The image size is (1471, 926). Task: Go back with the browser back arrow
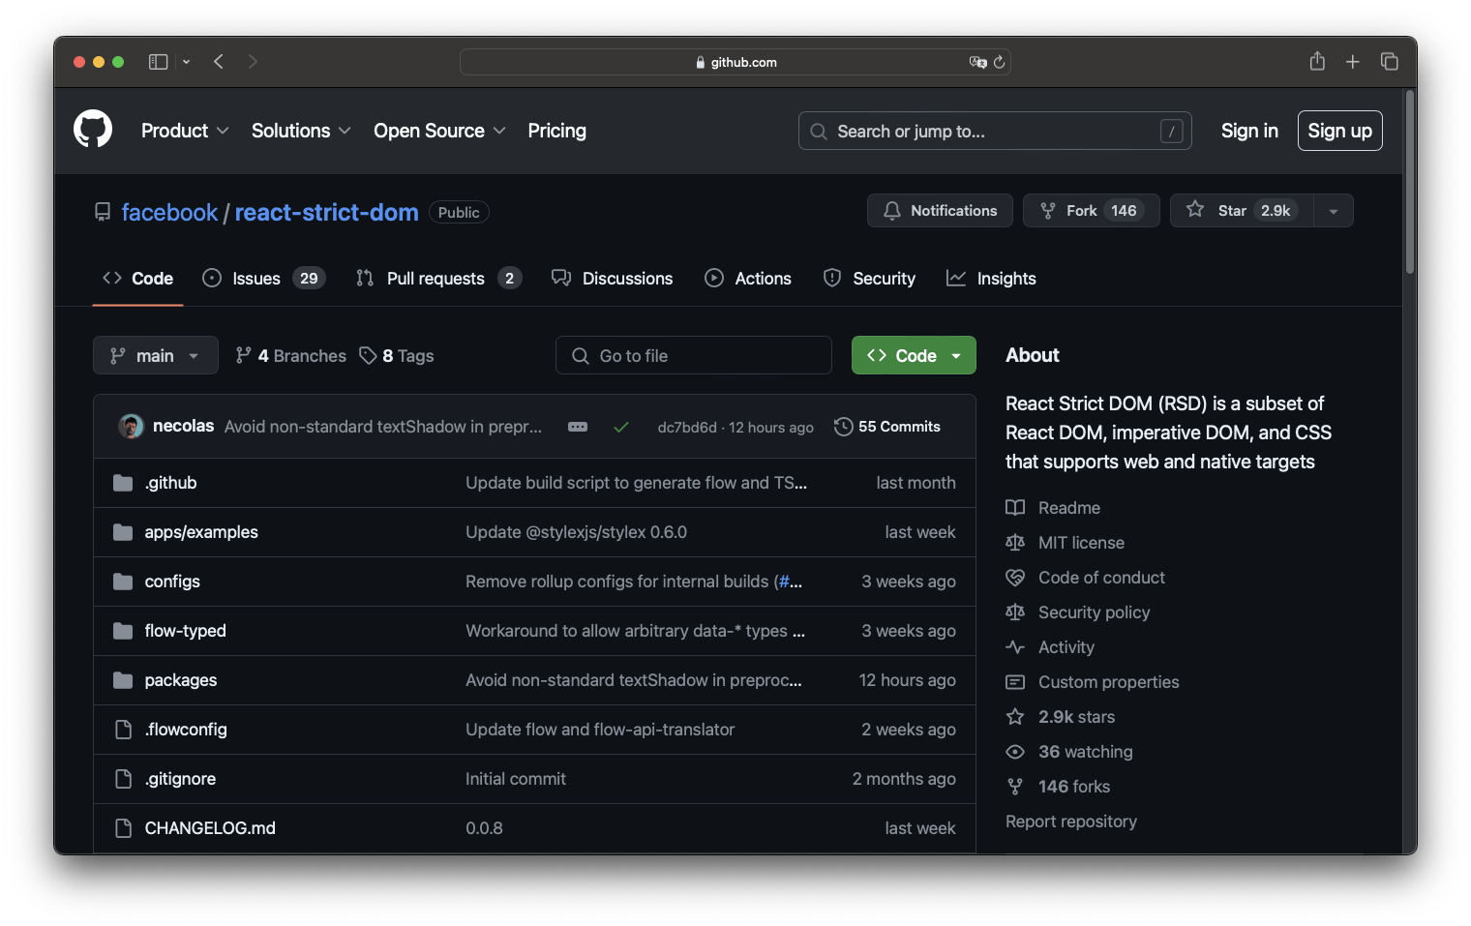pyautogui.click(x=219, y=62)
